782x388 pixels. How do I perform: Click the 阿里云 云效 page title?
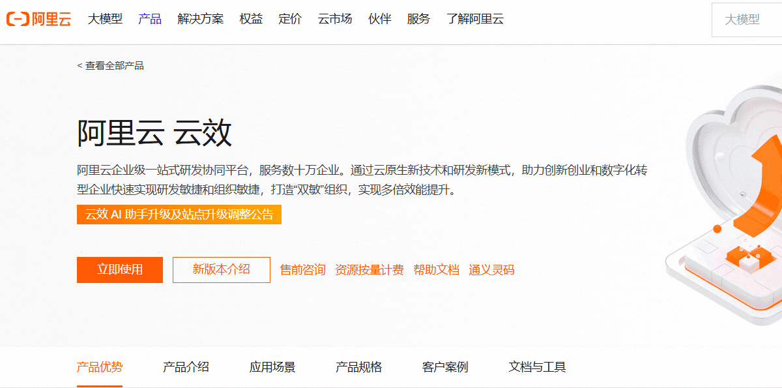pos(154,133)
